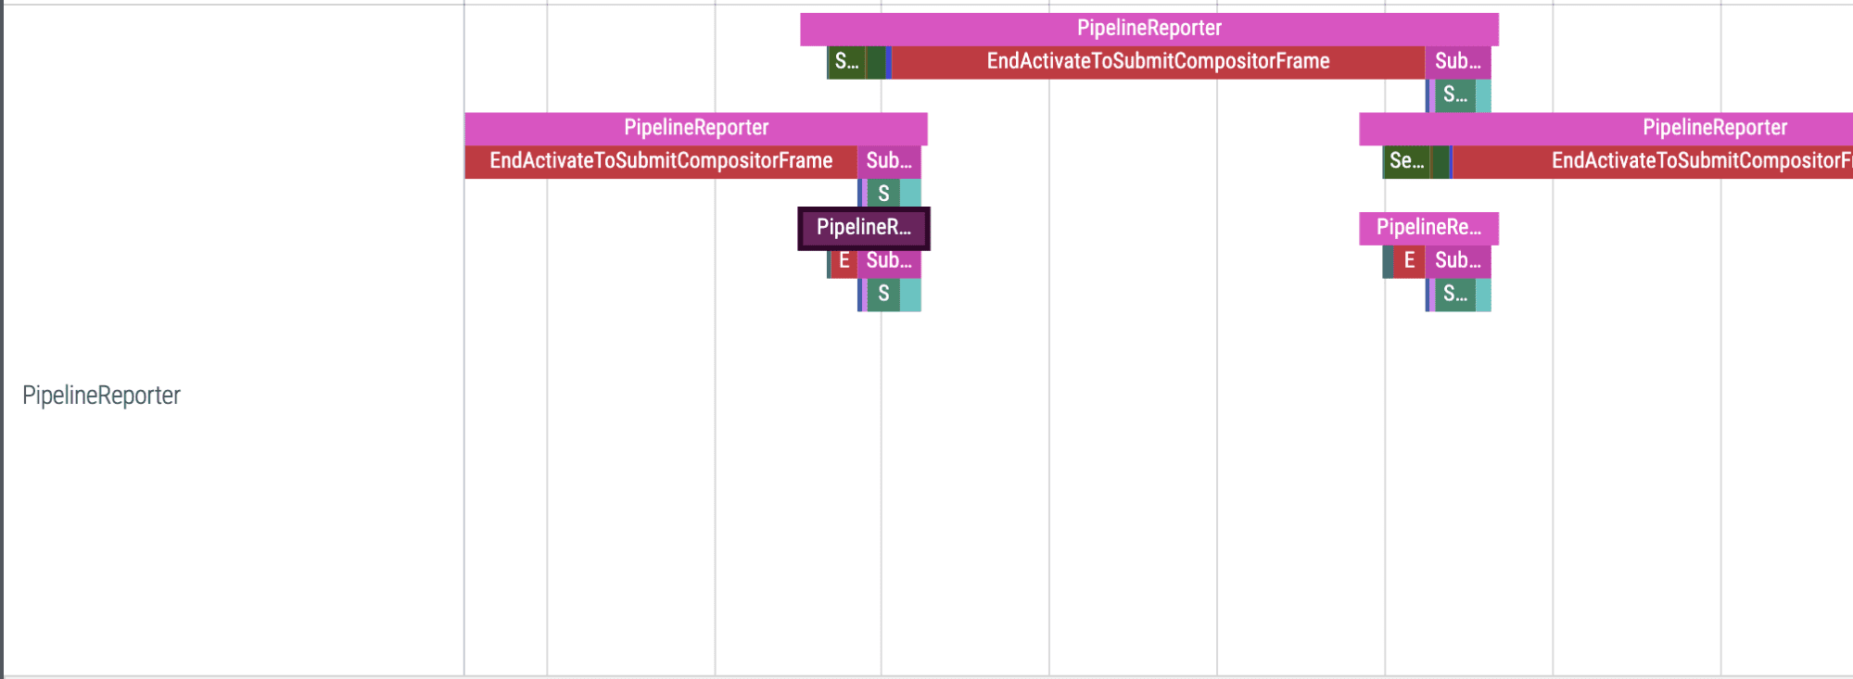Select bottom teal S slice below selected PipelineR…
Screen dimensions: 1853x679
[x=883, y=295]
